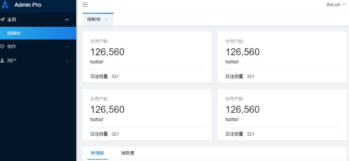Viewport: 349px width, 161px height.
Task: Select 控制台 in the sidebar
Action: click(x=38, y=33)
